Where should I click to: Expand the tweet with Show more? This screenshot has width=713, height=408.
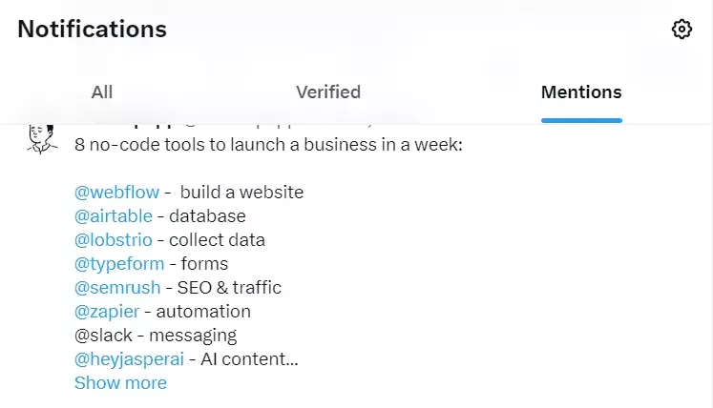coord(120,383)
